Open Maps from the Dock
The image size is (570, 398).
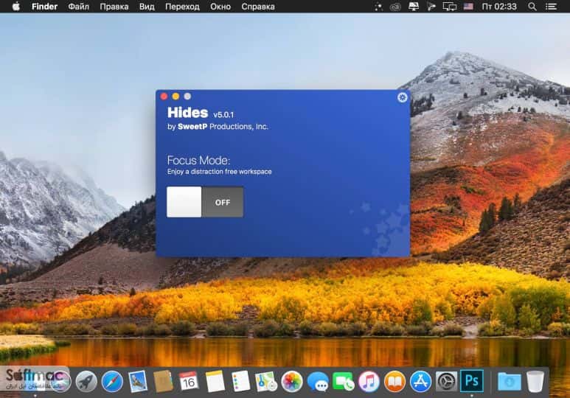point(266,381)
